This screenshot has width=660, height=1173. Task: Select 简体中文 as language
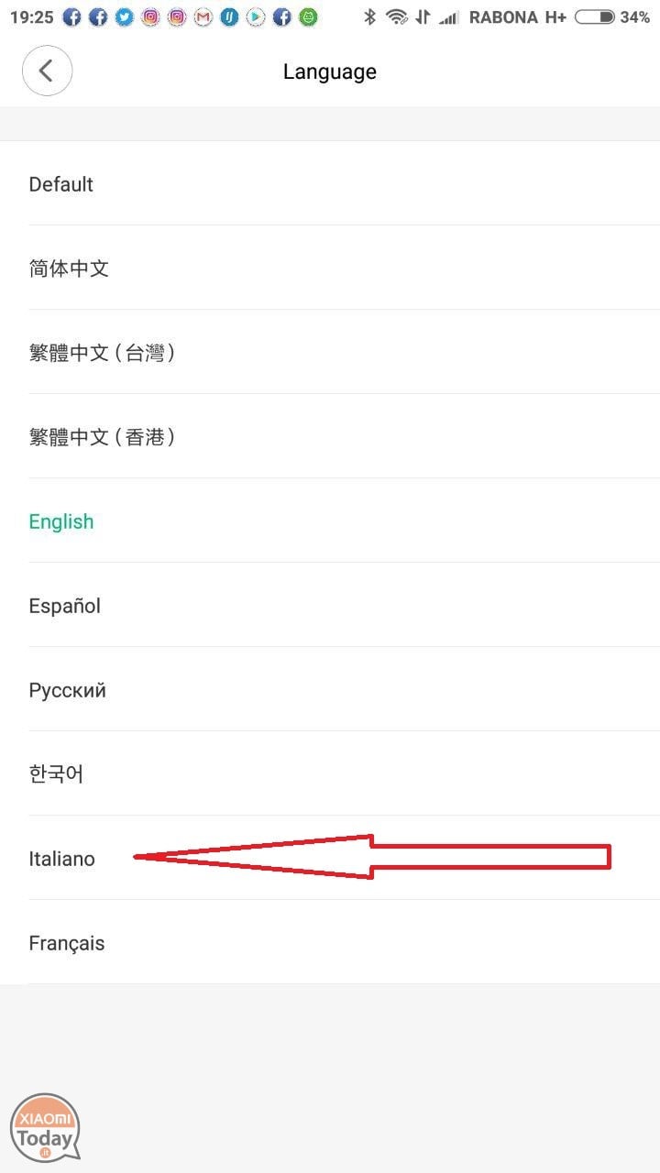tap(330, 268)
